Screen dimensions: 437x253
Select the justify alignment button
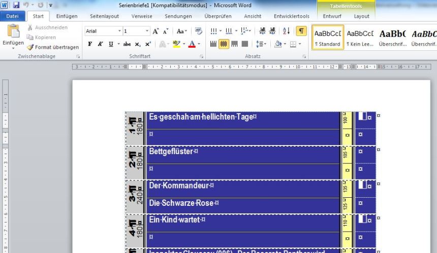pos(245,44)
